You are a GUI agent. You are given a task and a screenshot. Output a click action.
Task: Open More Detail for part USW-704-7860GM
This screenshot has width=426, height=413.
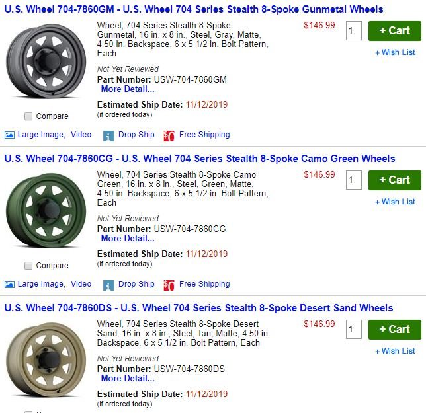pos(128,89)
